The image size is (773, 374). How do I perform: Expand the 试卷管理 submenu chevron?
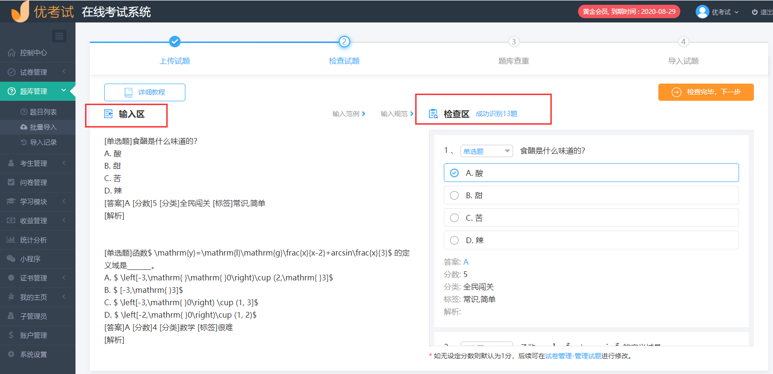pos(64,72)
